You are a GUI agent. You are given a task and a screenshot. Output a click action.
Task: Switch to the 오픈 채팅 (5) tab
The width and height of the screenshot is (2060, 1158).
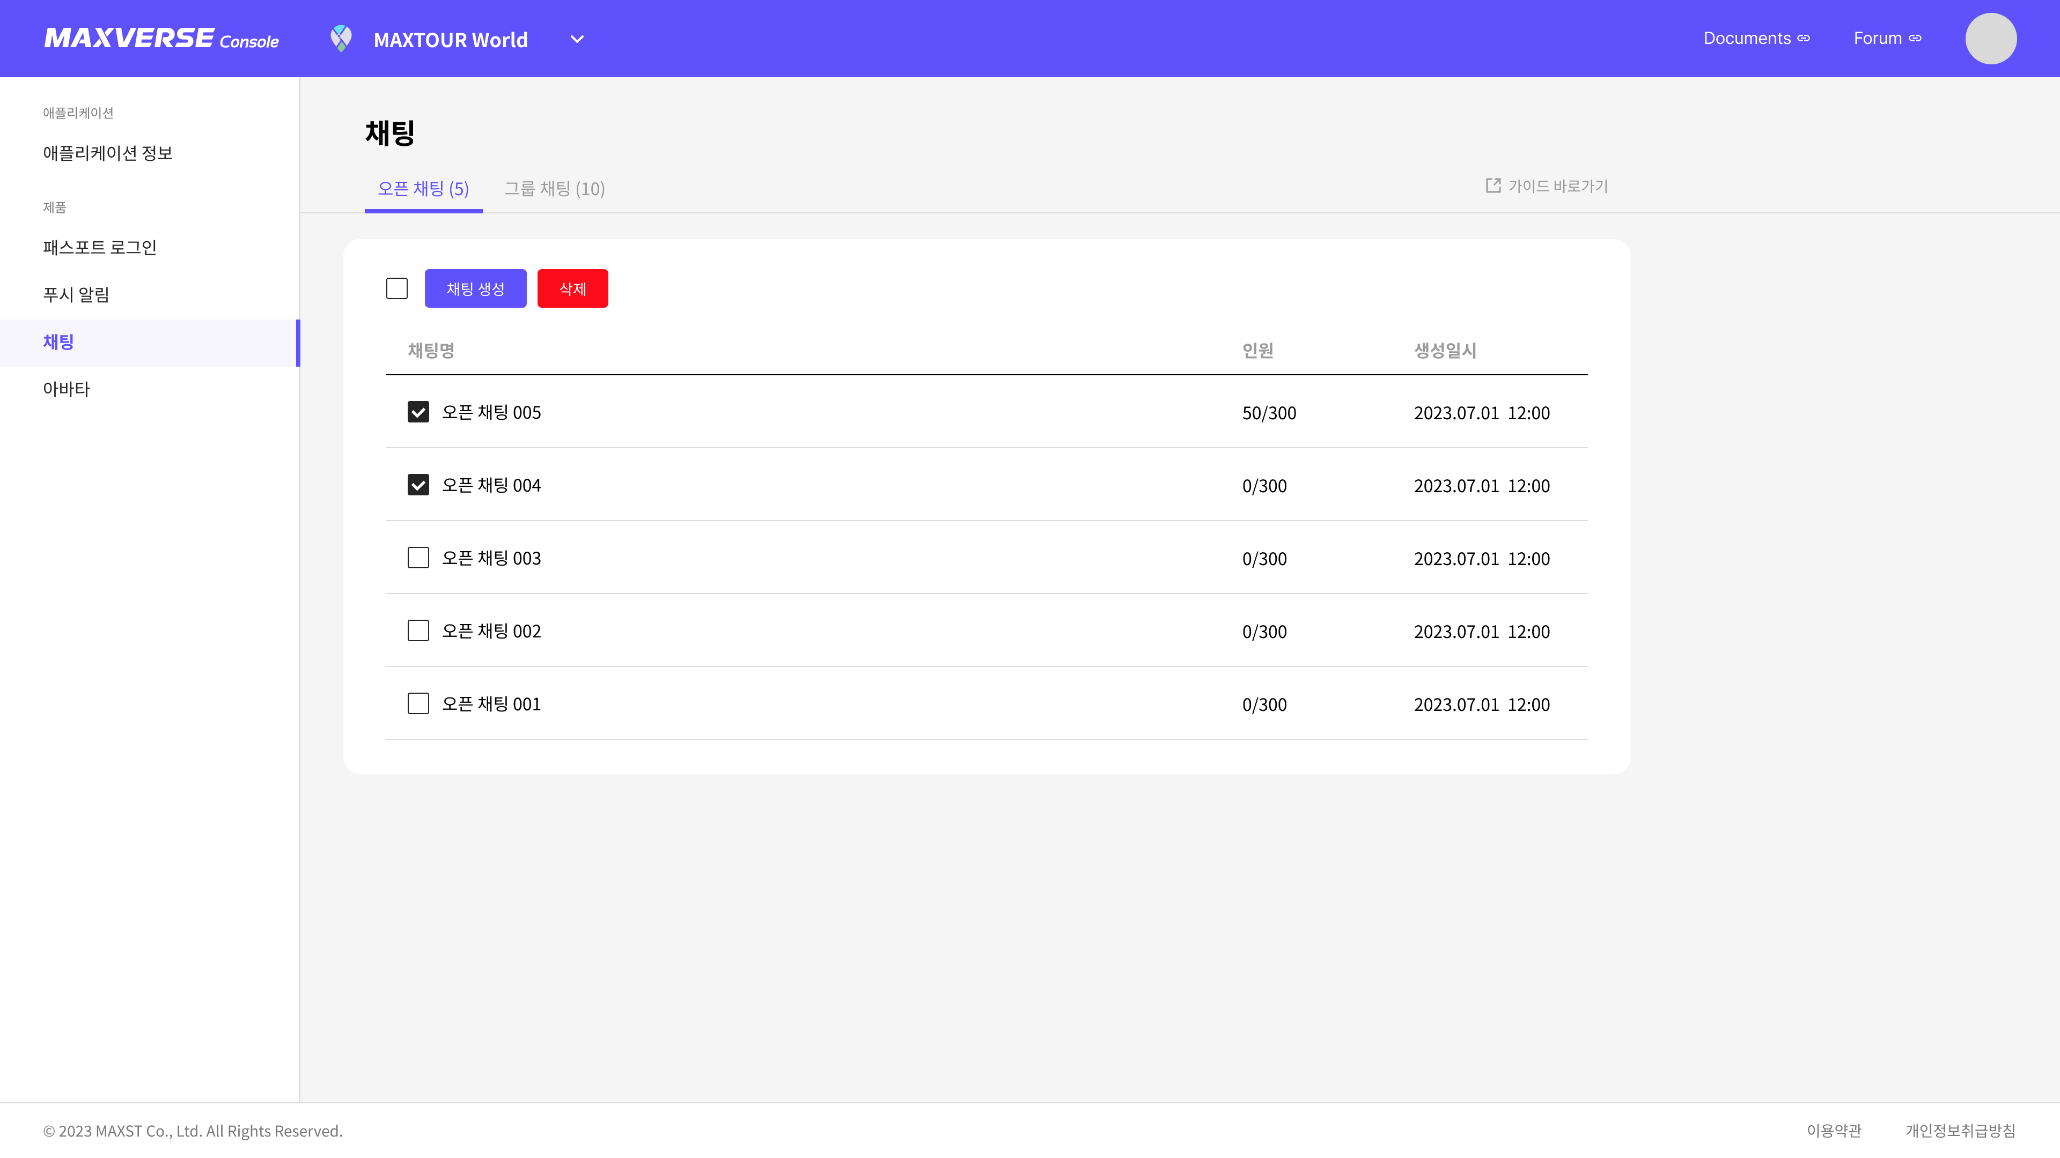point(423,189)
